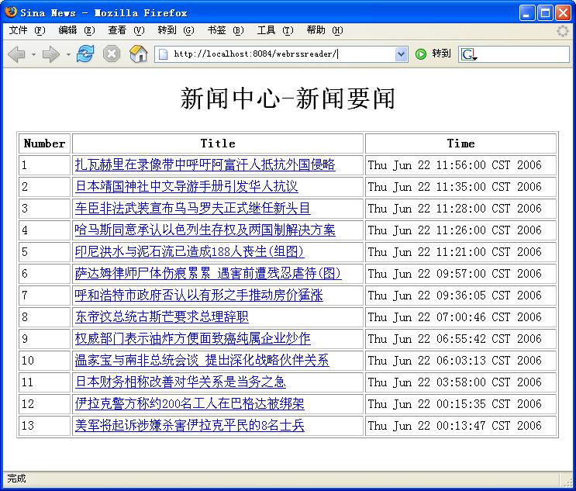Click the time cell 11:26:00 CST 2006
The image size is (576, 491).
(460, 230)
